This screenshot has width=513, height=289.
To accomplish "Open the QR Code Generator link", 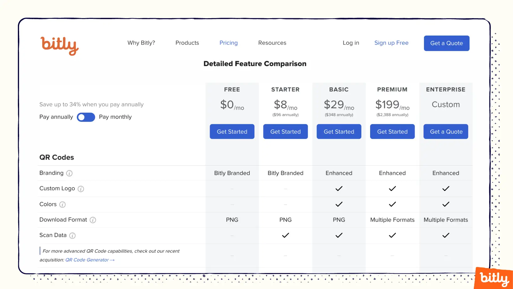I will (x=90, y=260).
